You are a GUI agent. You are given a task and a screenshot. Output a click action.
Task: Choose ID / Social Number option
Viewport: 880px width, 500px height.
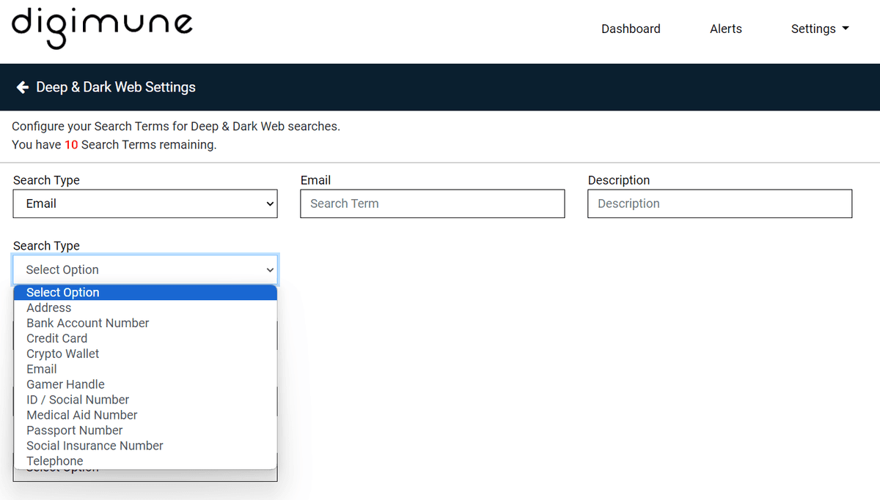coord(78,400)
